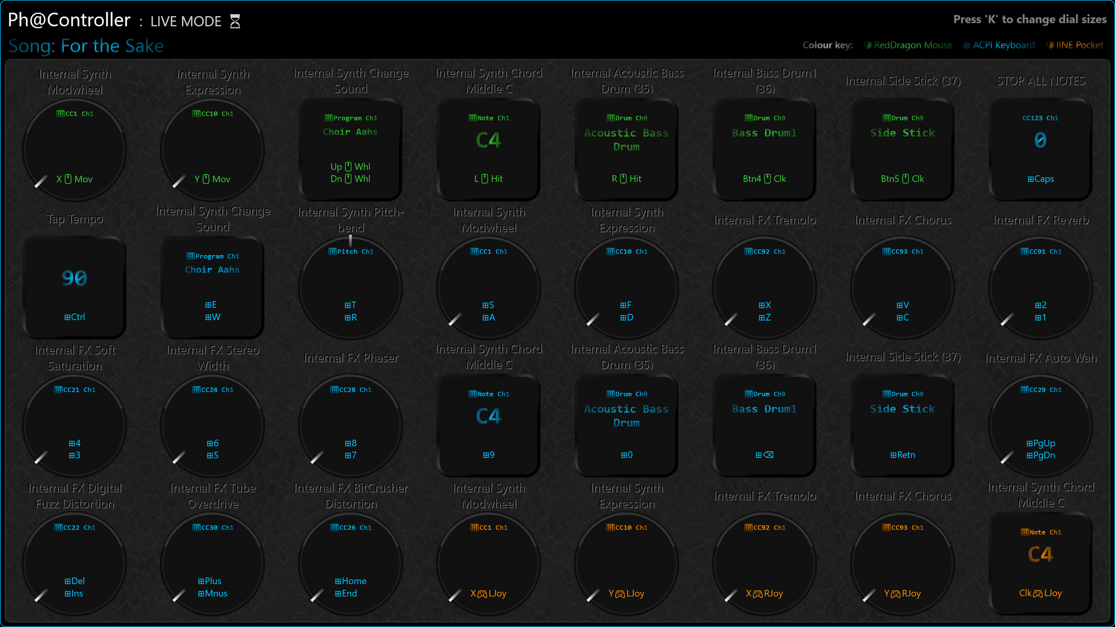Hit the orange C4 note pad with Clk LJoy
Screen dimensions: 1115x627
pos(1041,564)
